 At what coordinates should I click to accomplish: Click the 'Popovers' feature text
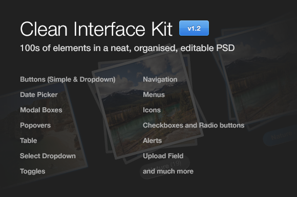[x=35, y=126]
